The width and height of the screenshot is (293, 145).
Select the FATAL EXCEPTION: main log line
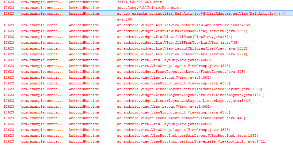point(140,2)
